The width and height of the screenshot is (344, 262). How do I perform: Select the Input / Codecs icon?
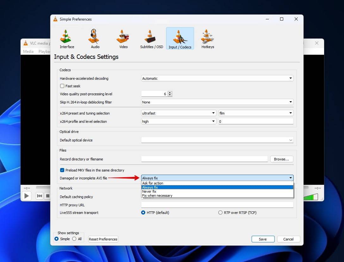tap(180, 39)
